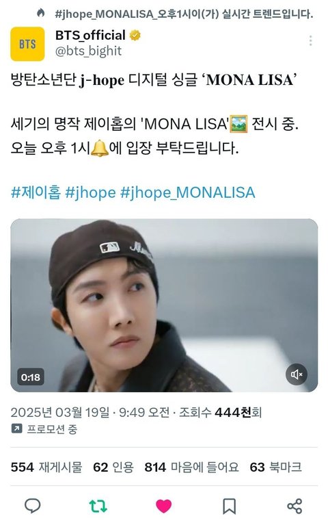Toggle the green repost icon
Image resolution: width=328 pixels, height=521 pixels.
tap(98, 506)
